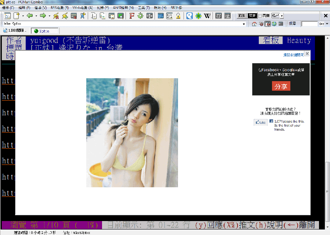Screen dimensions: 330x235
Task: Click the copy text icon
Action: point(94,16)
